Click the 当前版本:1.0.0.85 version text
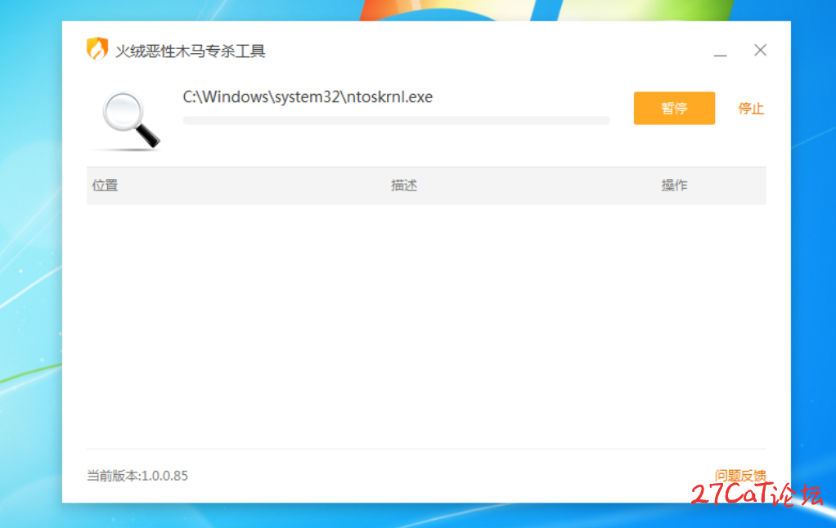836x528 pixels. click(137, 476)
